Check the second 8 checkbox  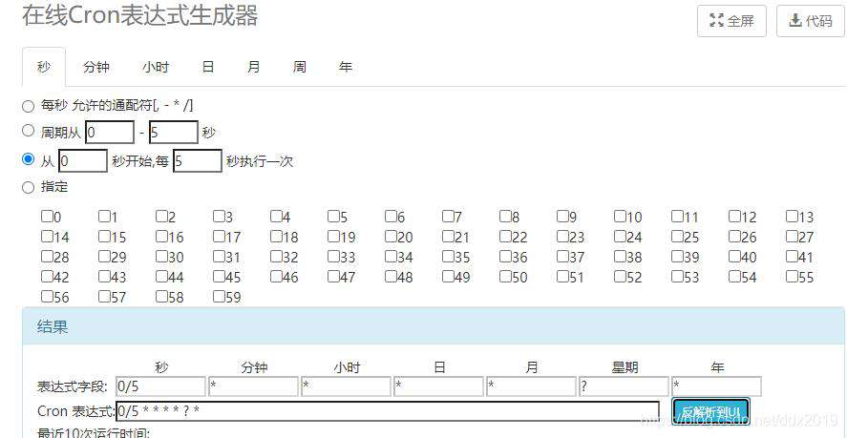pos(505,217)
